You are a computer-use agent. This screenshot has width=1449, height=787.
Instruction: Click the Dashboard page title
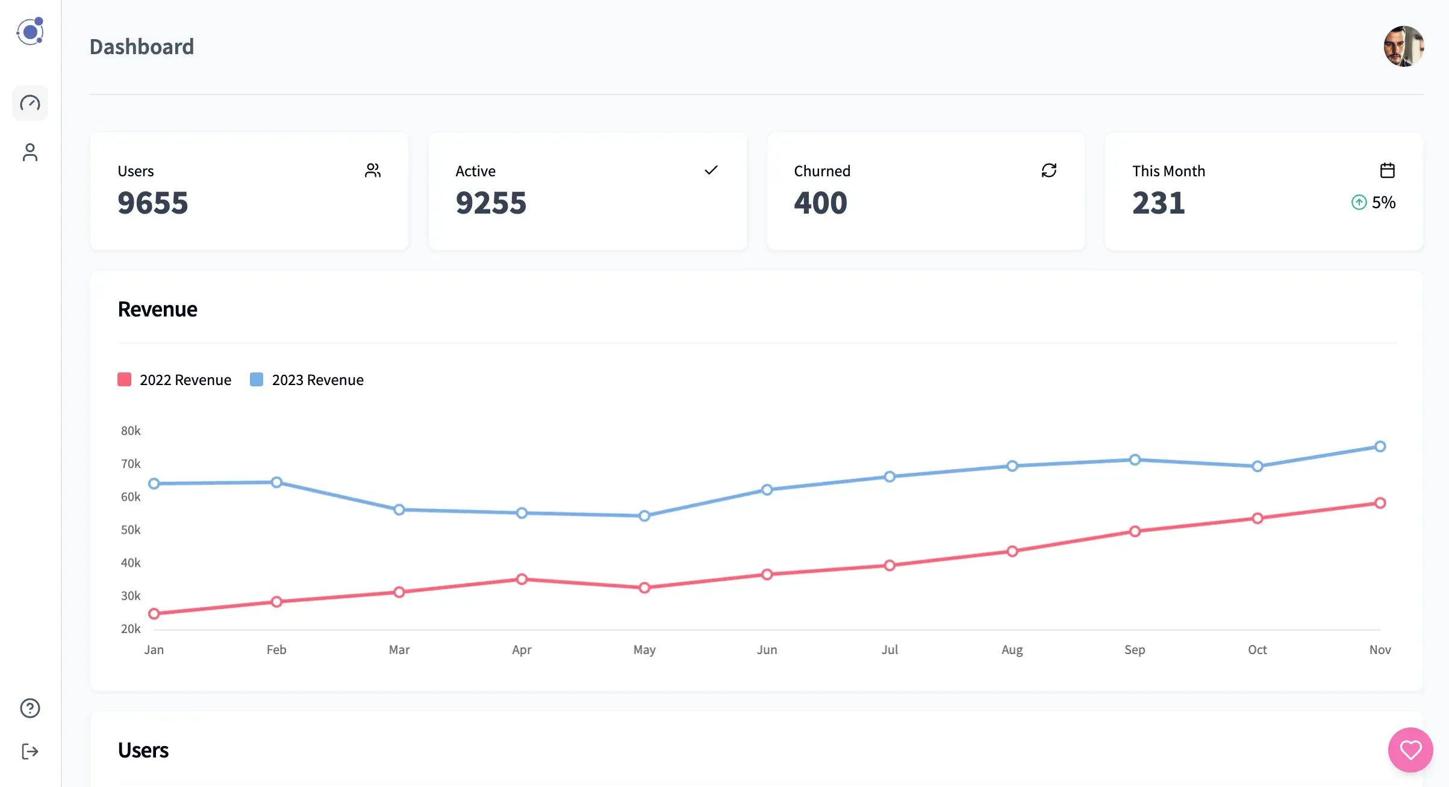tap(142, 46)
